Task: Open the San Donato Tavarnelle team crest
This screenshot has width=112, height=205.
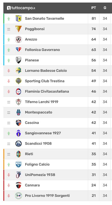Action: (x=19, y=18)
